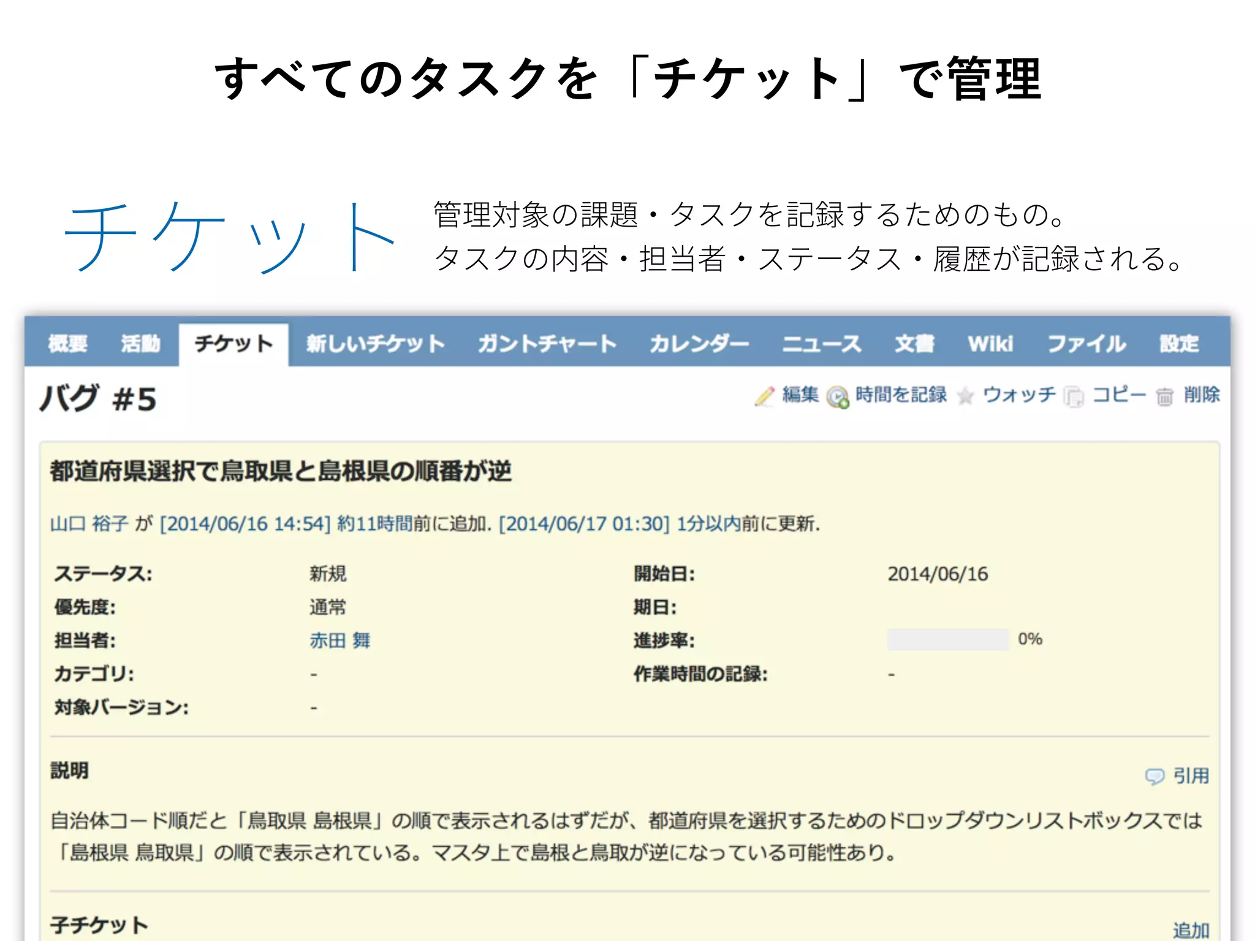Click the 対象バージョン: label
The height and width of the screenshot is (941, 1255).
pos(121,708)
